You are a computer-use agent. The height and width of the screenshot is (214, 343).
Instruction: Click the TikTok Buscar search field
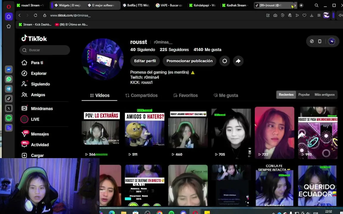click(x=45, y=50)
